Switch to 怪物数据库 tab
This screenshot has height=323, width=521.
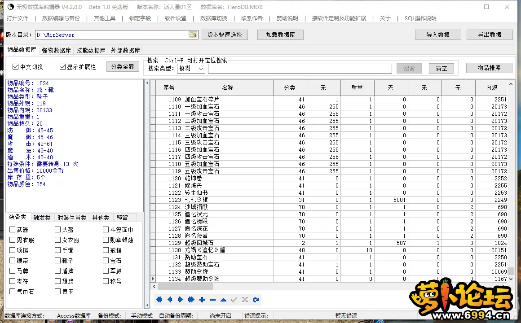click(x=56, y=50)
